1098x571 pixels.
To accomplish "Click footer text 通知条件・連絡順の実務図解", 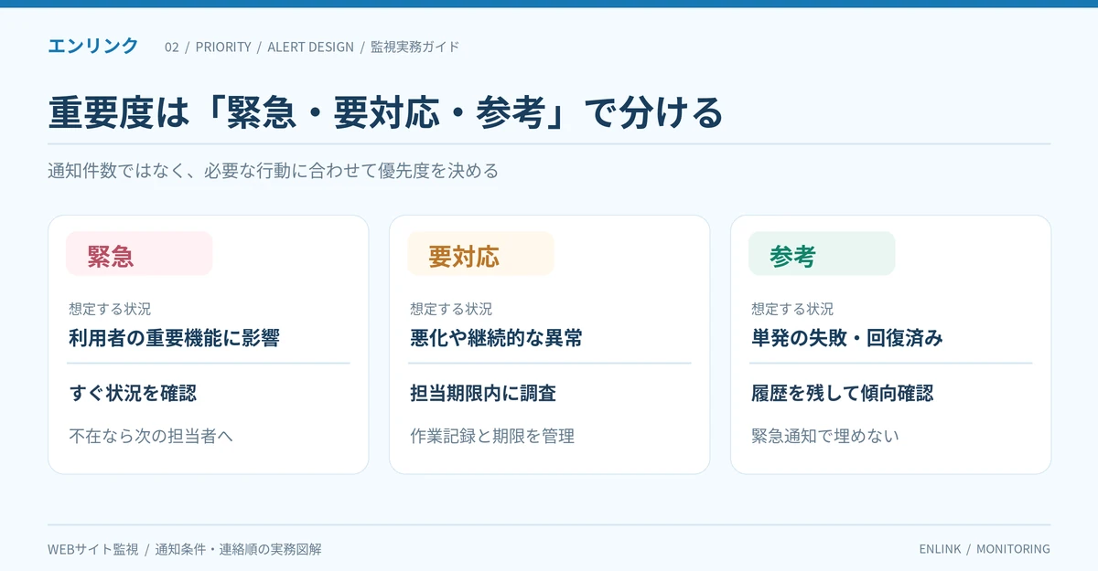I will [238, 549].
